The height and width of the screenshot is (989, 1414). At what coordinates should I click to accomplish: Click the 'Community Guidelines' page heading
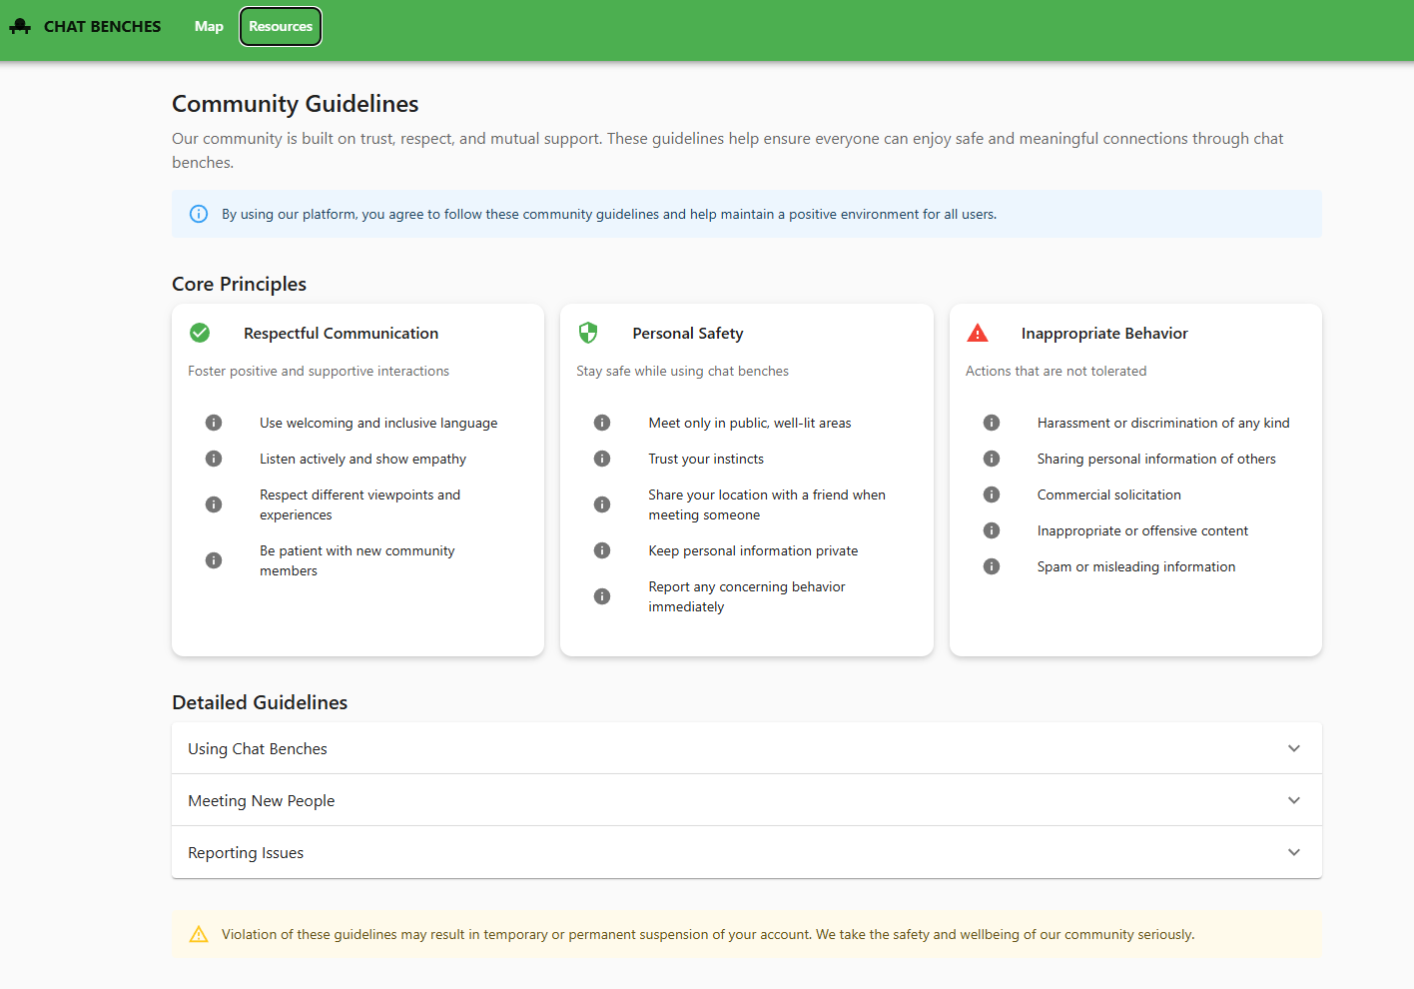pyautogui.click(x=296, y=104)
